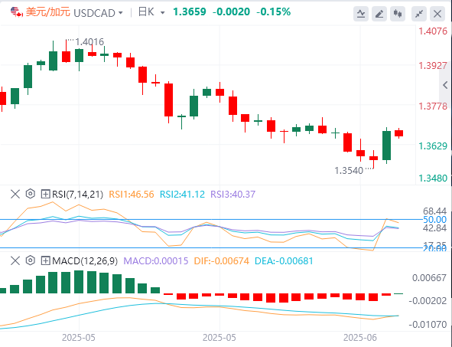Click the DIF:-0.00674 value

pos(221,261)
